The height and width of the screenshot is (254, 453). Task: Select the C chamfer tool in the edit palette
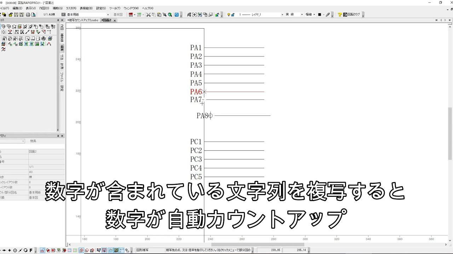[10, 38]
